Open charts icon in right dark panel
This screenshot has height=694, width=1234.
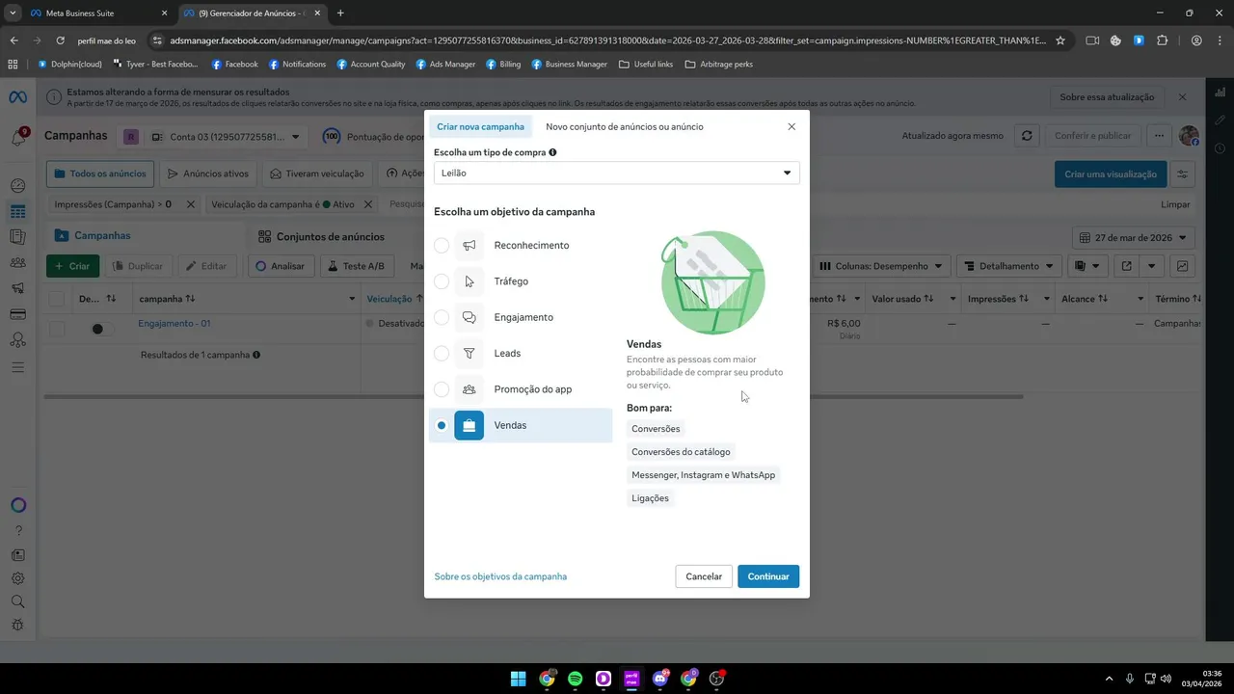pos(1220,93)
